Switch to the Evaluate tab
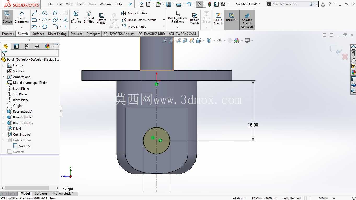Screen dimensions: 356x200 pos(77,34)
